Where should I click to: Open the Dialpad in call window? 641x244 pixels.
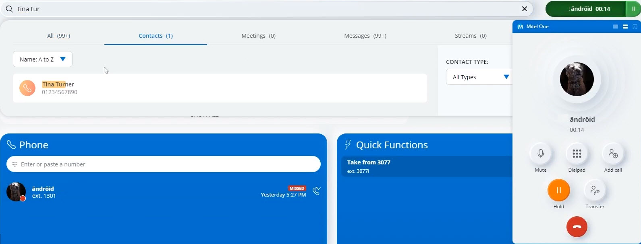coord(577,154)
